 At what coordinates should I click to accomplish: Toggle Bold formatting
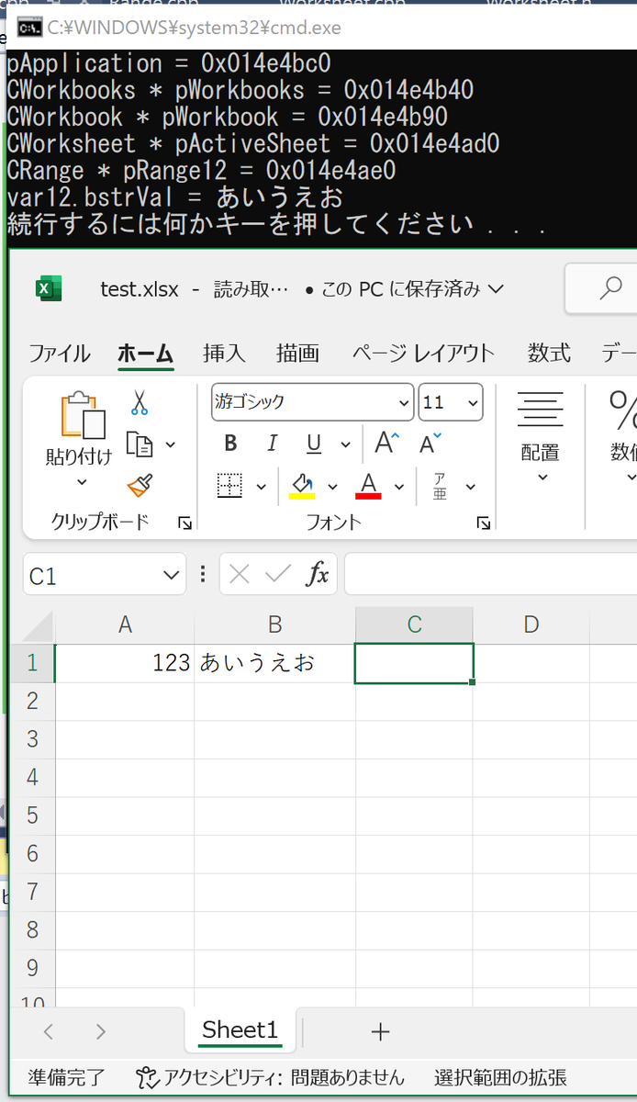[x=230, y=444]
